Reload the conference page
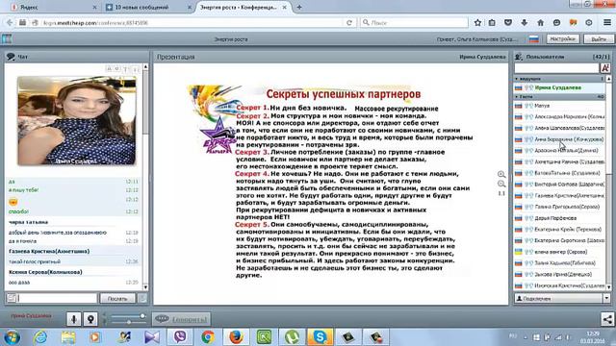This screenshot has width=616, height=346. (x=349, y=23)
